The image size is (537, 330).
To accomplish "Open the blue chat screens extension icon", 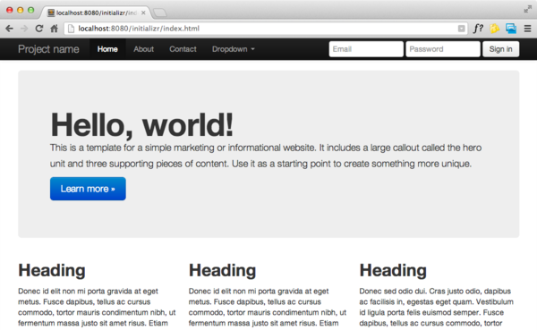I will [511, 29].
